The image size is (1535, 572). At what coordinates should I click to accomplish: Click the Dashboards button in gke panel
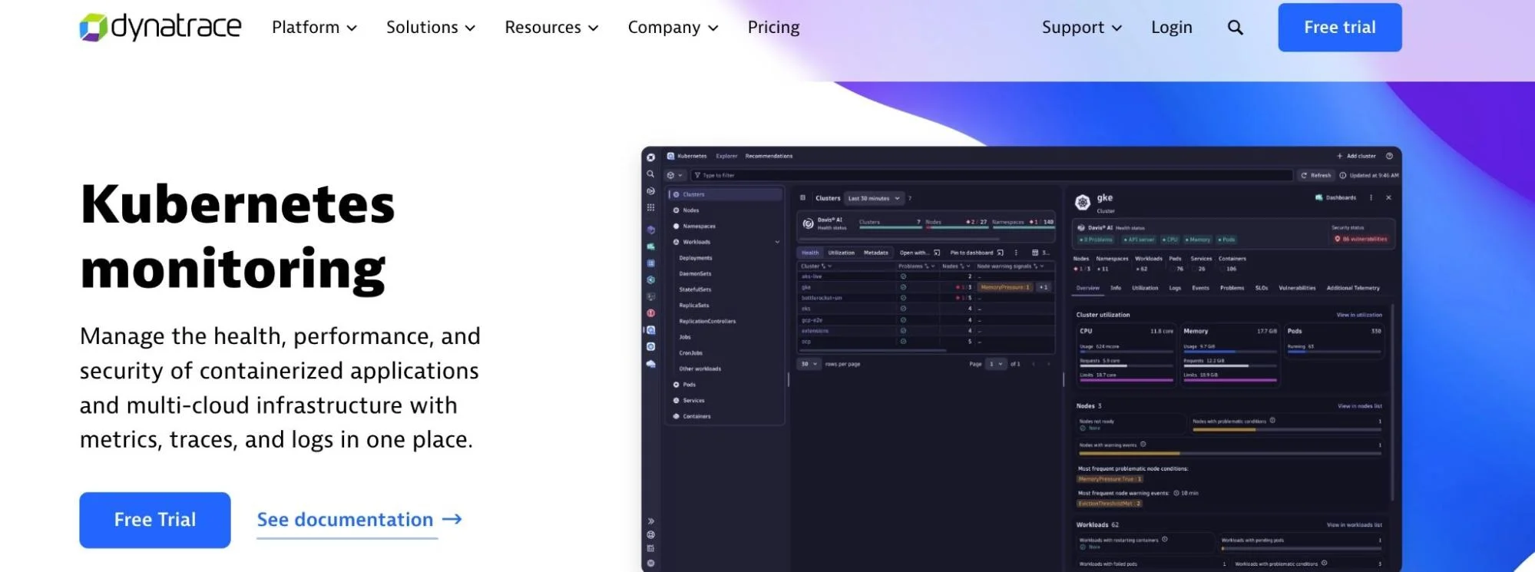(x=1335, y=197)
